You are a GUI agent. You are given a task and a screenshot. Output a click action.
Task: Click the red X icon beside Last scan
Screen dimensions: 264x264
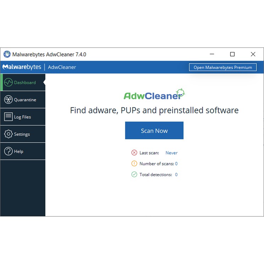(x=134, y=153)
